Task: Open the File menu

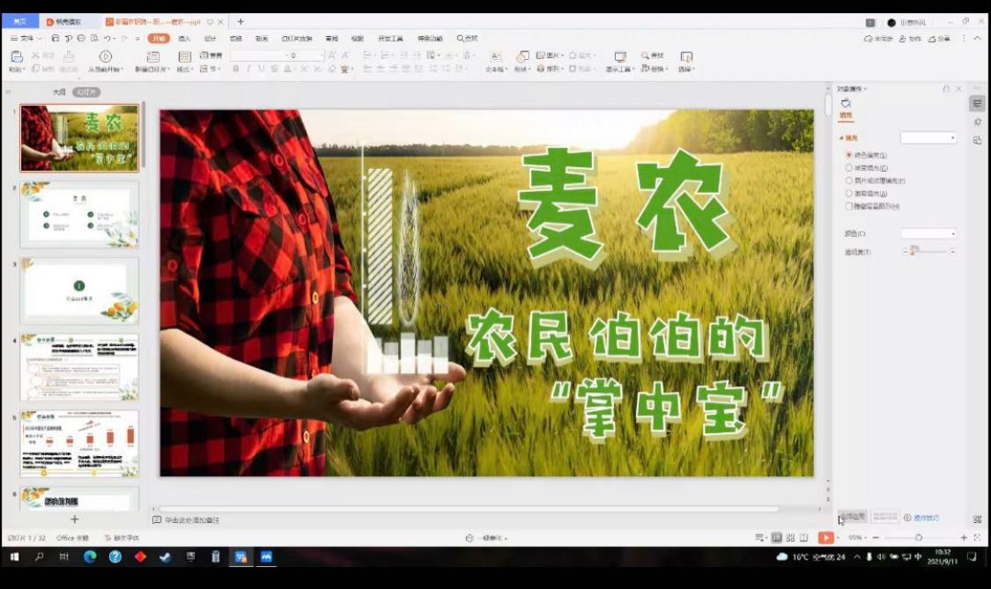Action: coord(26,39)
